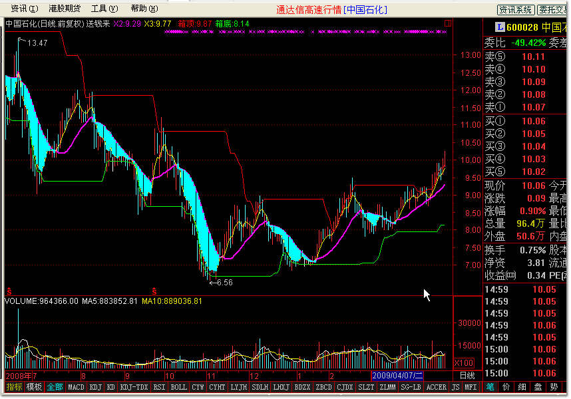
Task: Click the first red S marker below chart
Action: tap(9, 291)
